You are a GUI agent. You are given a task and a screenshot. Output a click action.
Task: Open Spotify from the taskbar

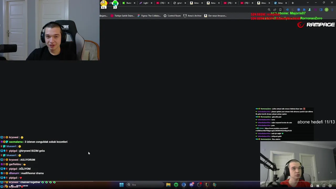tap(176, 185)
